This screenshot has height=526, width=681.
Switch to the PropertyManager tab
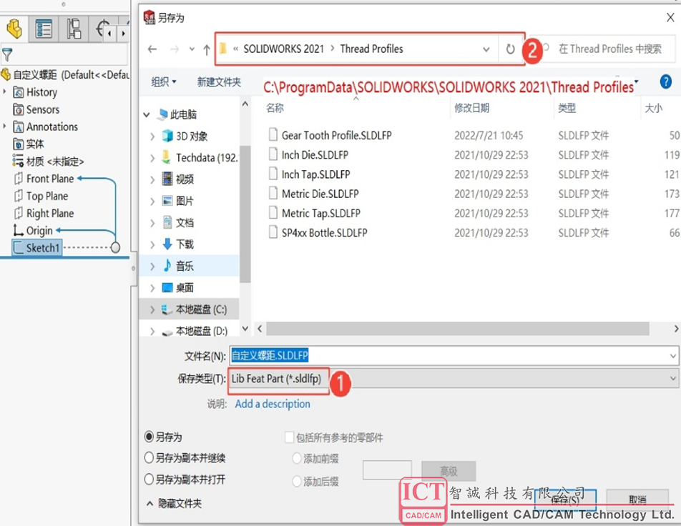[44, 29]
